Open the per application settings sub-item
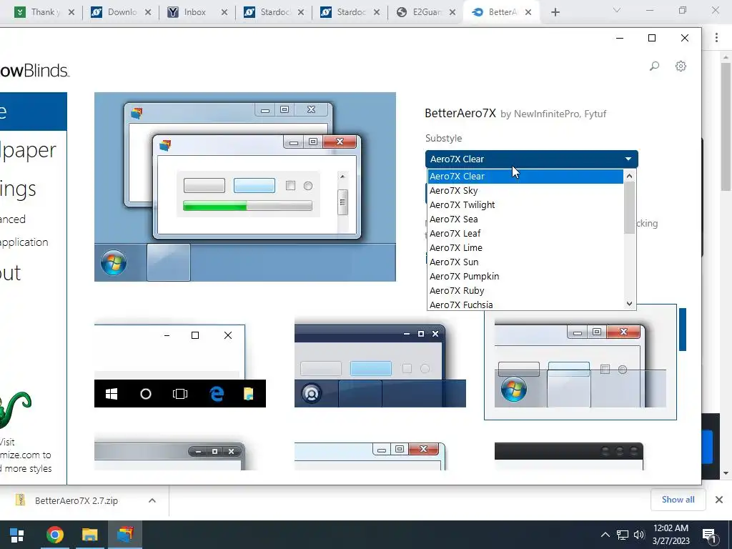 24,242
